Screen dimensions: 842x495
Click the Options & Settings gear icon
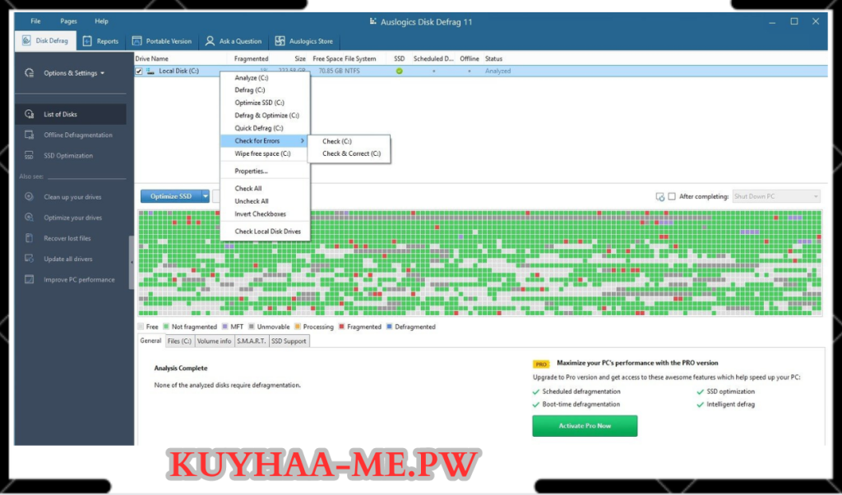click(30, 73)
